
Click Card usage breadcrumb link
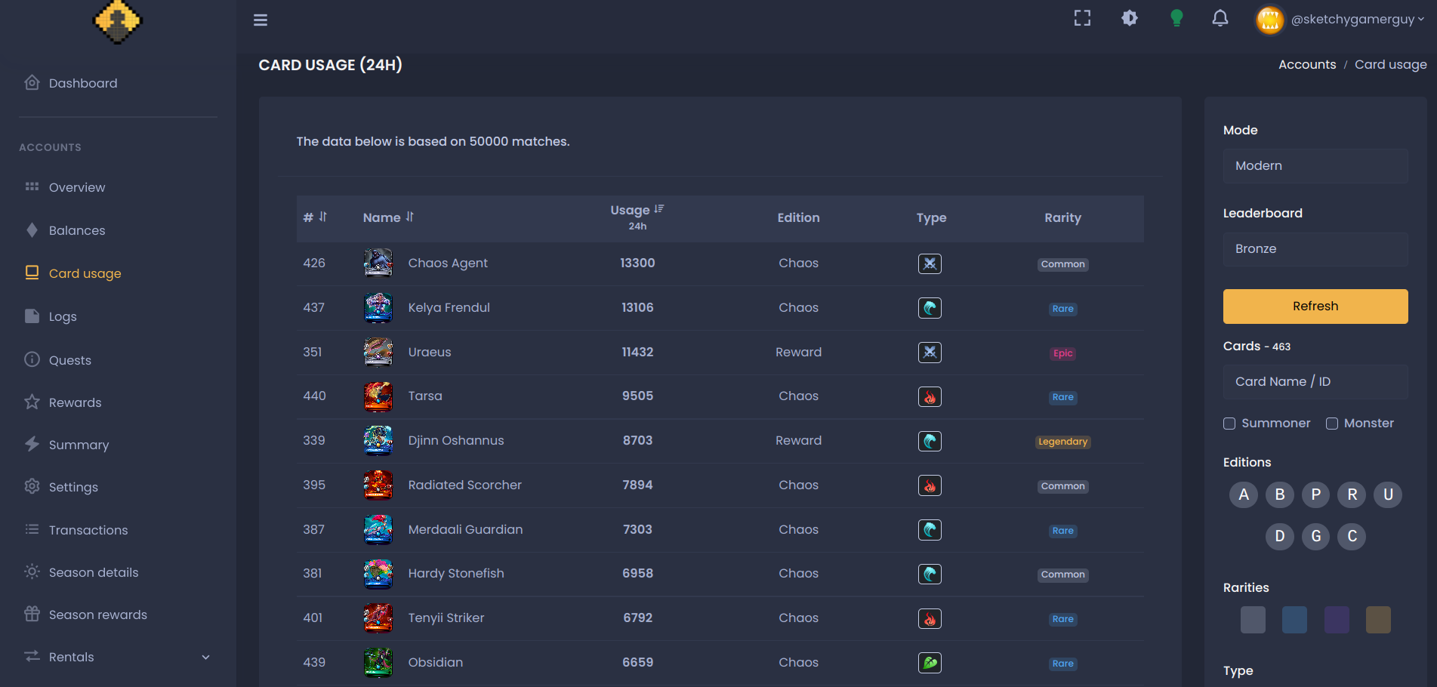[x=1391, y=65]
